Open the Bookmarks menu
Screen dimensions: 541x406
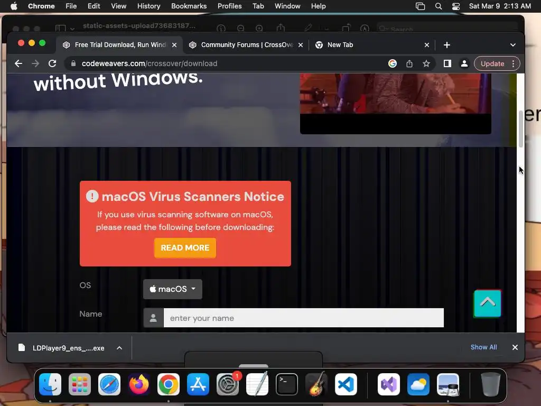189,6
